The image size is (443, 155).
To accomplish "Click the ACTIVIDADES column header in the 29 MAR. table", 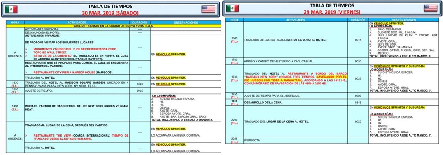I will click(x=295, y=20).
